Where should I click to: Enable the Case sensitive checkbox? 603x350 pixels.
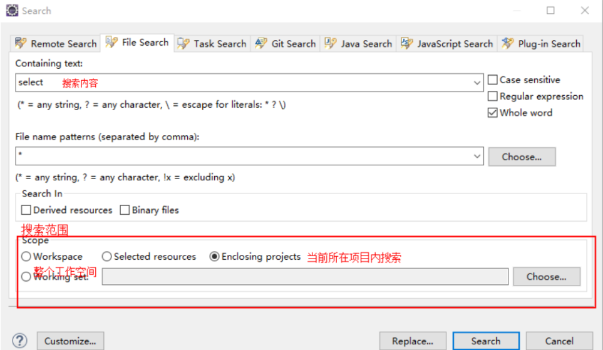tap(493, 80)
